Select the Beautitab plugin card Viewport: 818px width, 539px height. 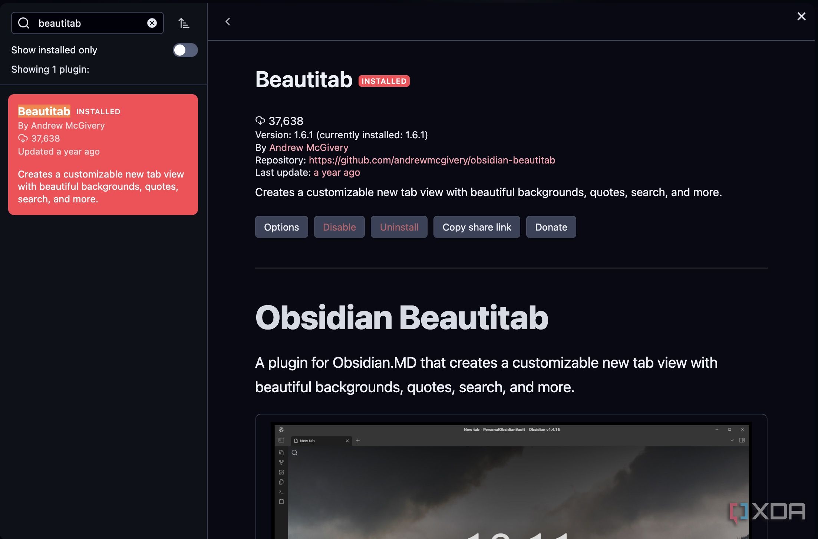tap(103, 155)
